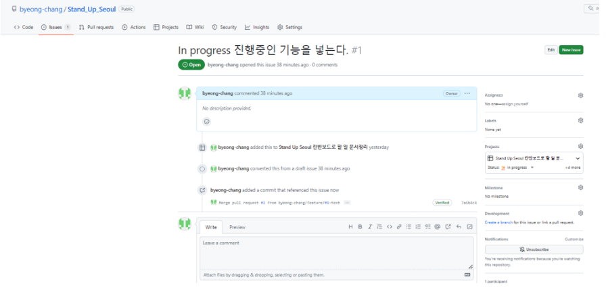Switch to the Preview tab
606x288 pixels.
pos(237,227)
